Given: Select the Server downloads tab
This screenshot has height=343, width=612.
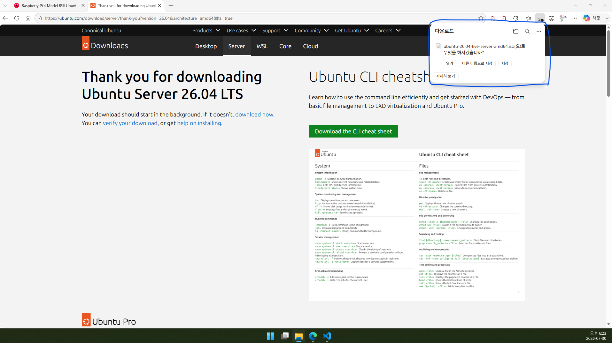Looking at the screenshot, I should click(x=236, y=46).
